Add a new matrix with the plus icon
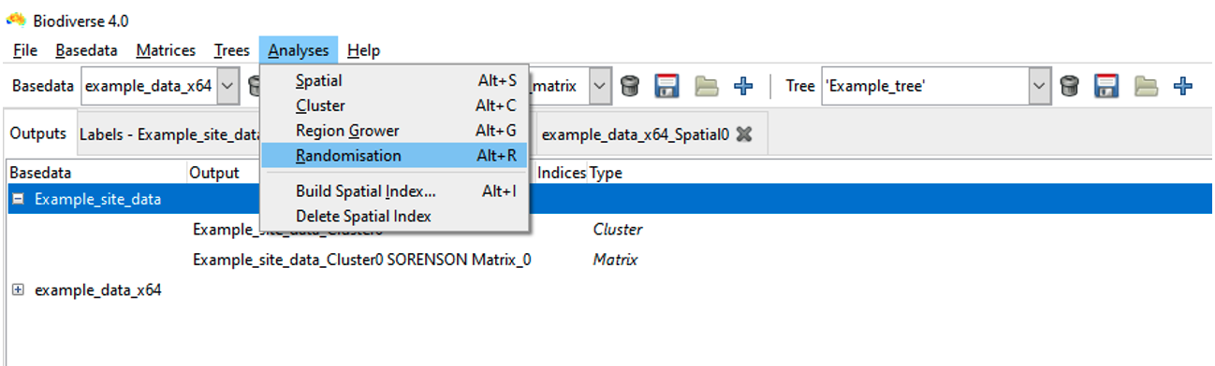This screenshot has height=366, width=1215. click(x=743, y=86)
